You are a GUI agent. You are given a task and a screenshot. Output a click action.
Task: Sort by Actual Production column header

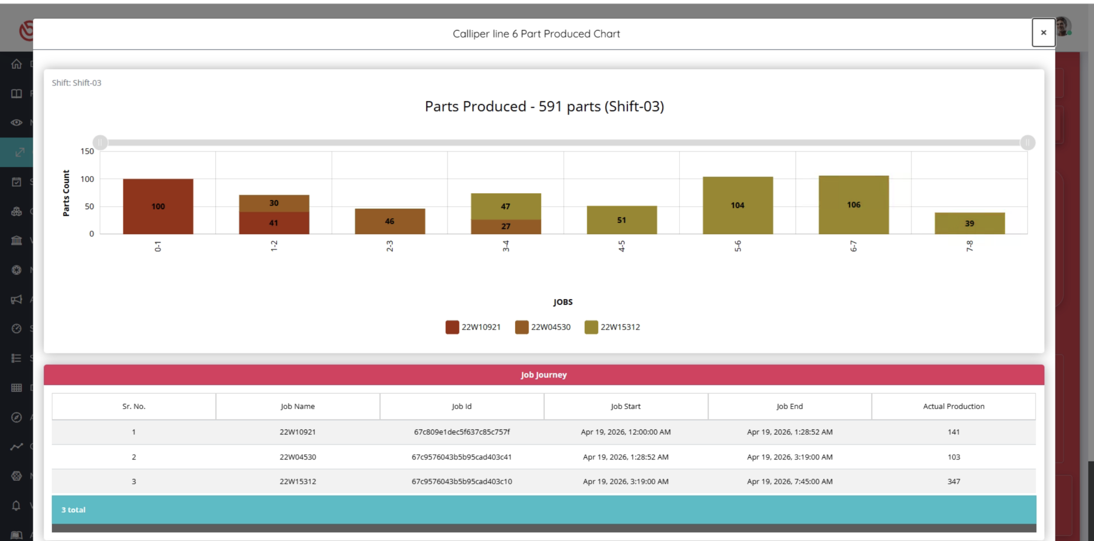(953, 406)
